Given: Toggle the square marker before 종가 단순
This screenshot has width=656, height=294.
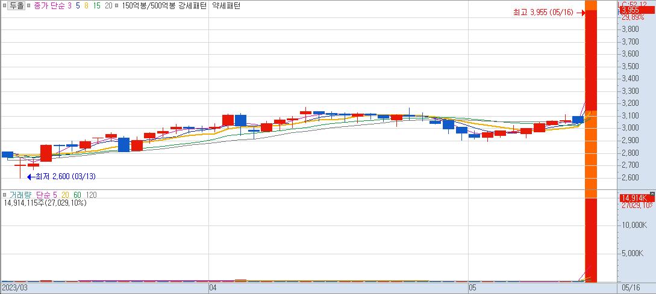Looking at the screenshot, I should [x=30, y=7].
